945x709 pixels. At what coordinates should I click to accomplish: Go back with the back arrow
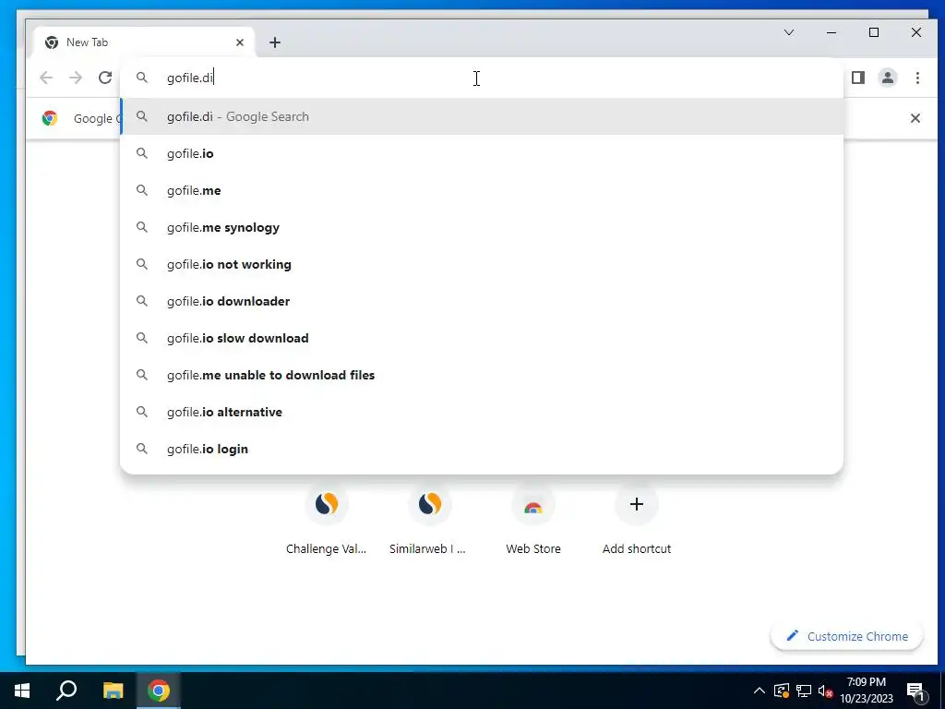(x=46, y=78)
